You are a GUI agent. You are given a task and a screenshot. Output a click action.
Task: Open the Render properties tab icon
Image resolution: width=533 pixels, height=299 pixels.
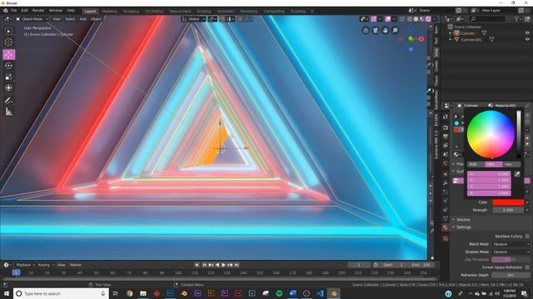[x=446, y=127]
